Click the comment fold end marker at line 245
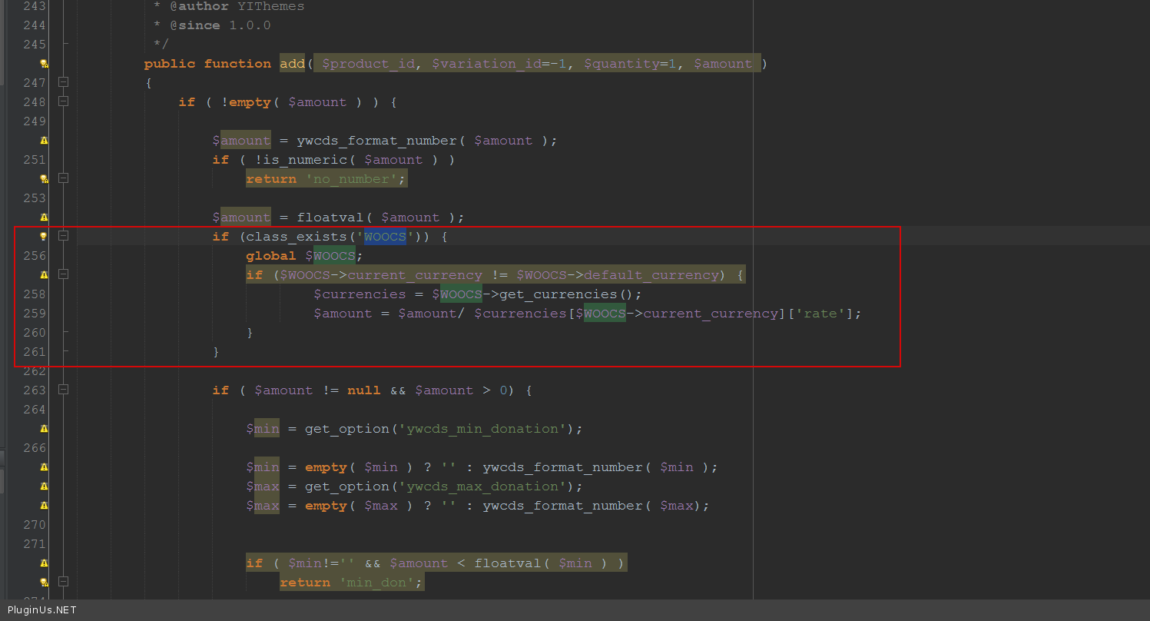 point(65,45)
